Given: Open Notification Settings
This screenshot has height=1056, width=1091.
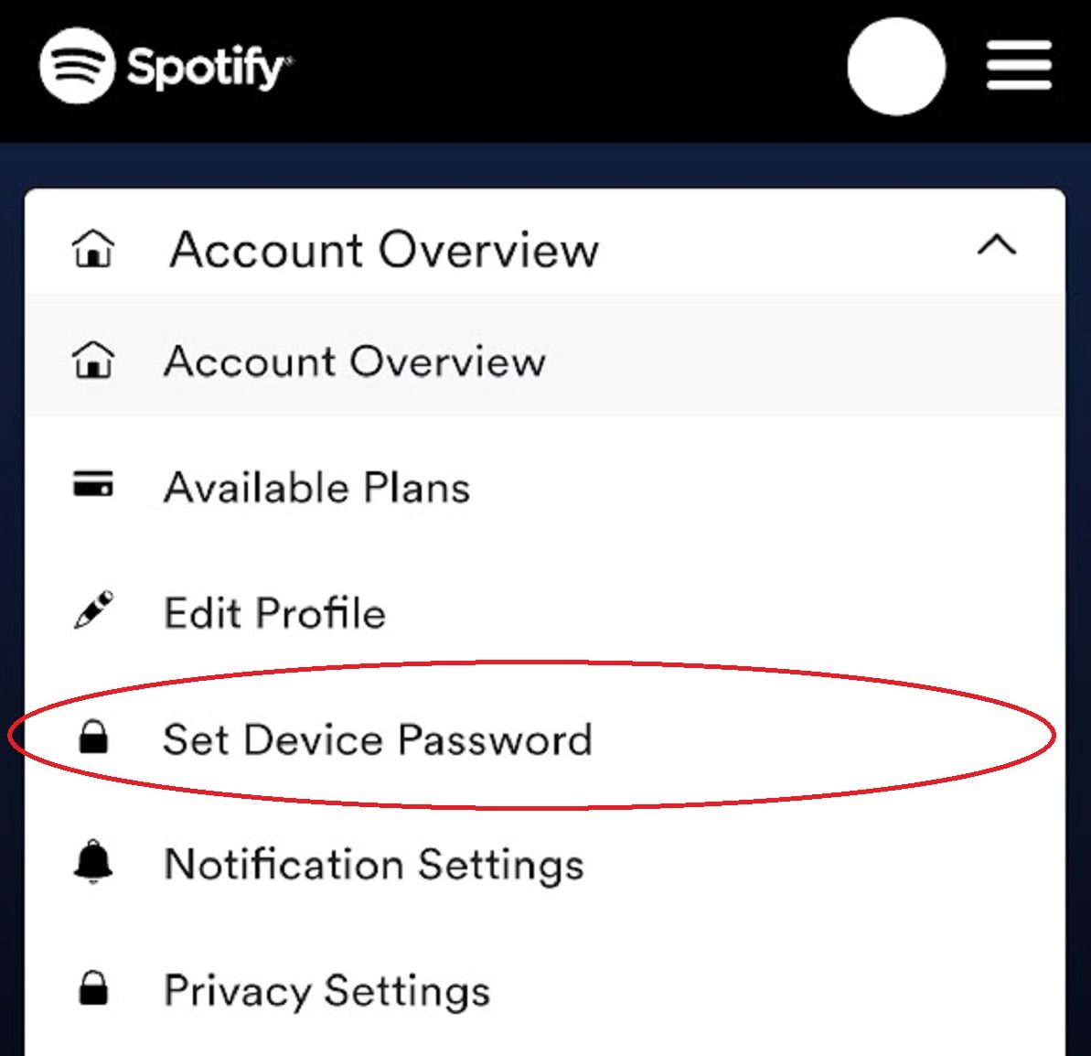Looking at the screenshot, I should click(x=373, y=864).
